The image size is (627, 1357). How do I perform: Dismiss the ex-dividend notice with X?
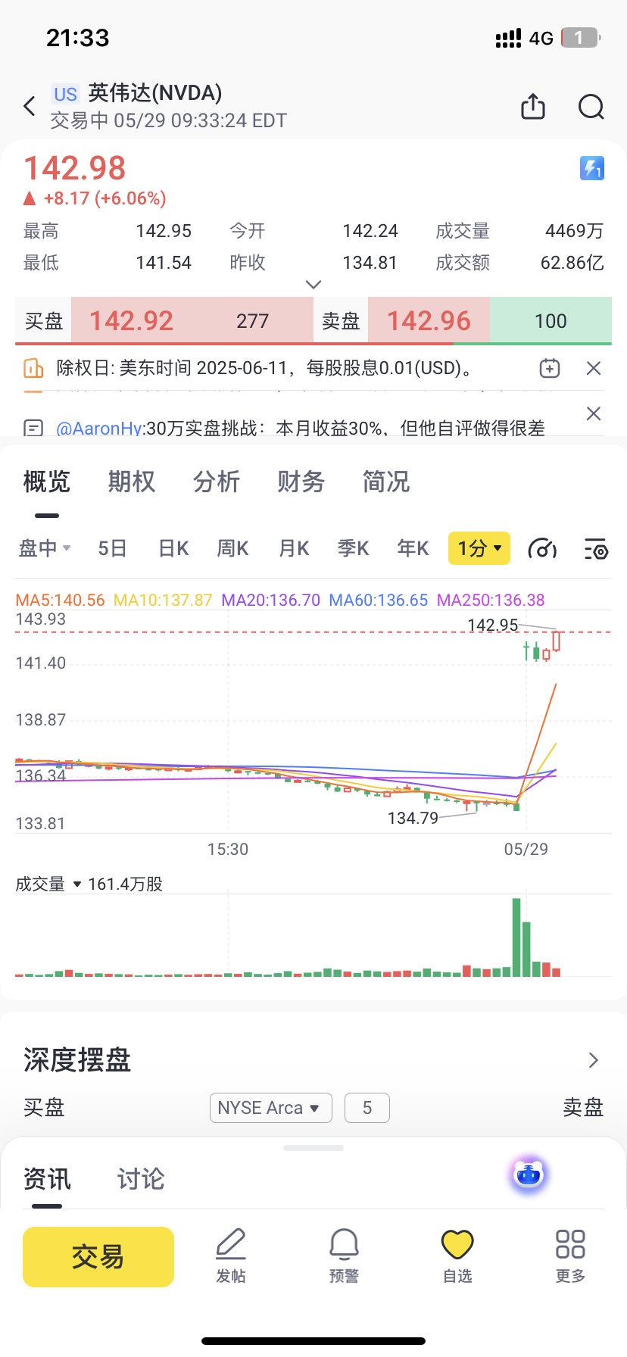tap(594, 369)
